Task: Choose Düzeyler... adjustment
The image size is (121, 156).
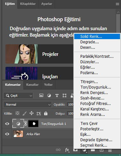Action: click(x=97, y=62)
